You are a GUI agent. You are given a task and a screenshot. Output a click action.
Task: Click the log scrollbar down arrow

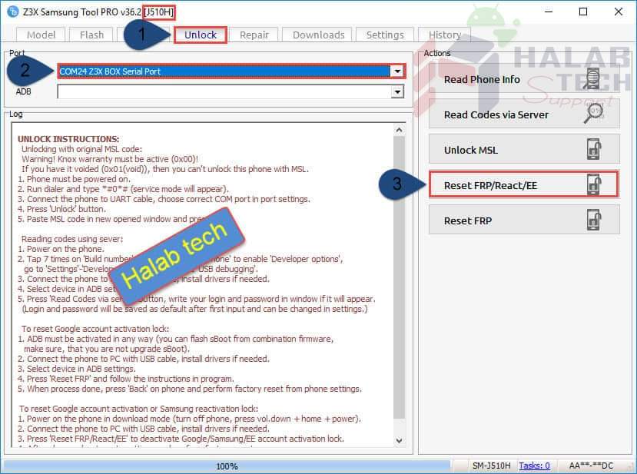click(x=399, y=440)
